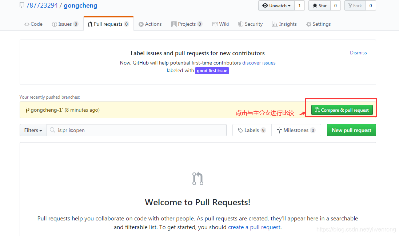Click the Projects board icon

coord(174,24)
